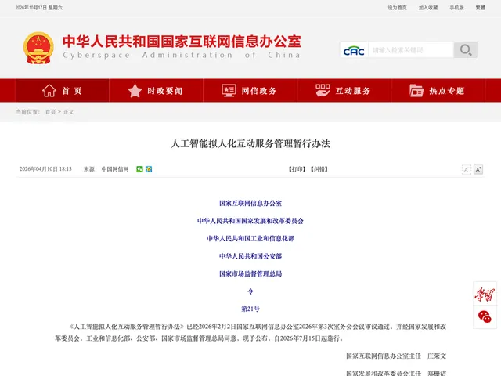The width and height of the screenshot is (501, 376).
Task: Focus the keyword search input field
Action: coord(411,50)
